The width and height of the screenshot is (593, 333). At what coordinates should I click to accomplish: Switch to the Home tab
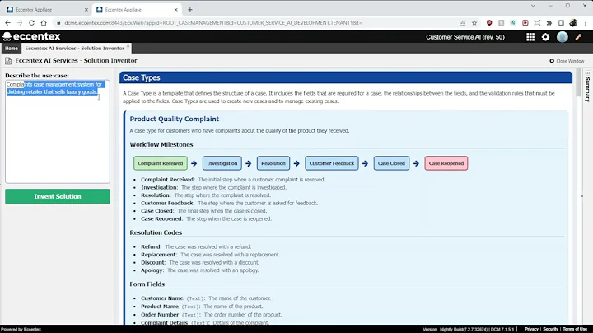[x=12, y=48]
